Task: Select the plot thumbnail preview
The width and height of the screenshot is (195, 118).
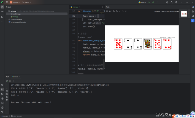Action: (x=184, y=14)
